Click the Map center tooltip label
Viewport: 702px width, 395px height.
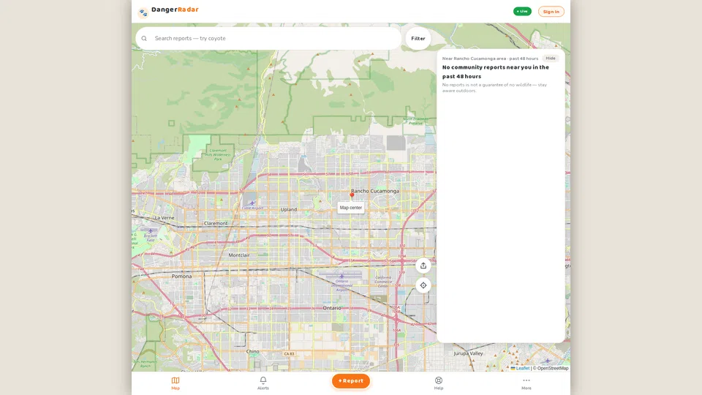pos(350,208)
